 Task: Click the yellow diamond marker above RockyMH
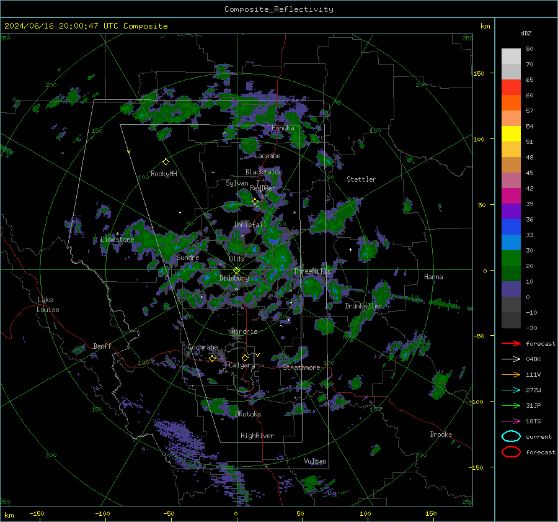pyautogui.click(x=166, y=162)
